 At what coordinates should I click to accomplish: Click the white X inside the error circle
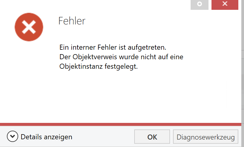click(29, 27)
